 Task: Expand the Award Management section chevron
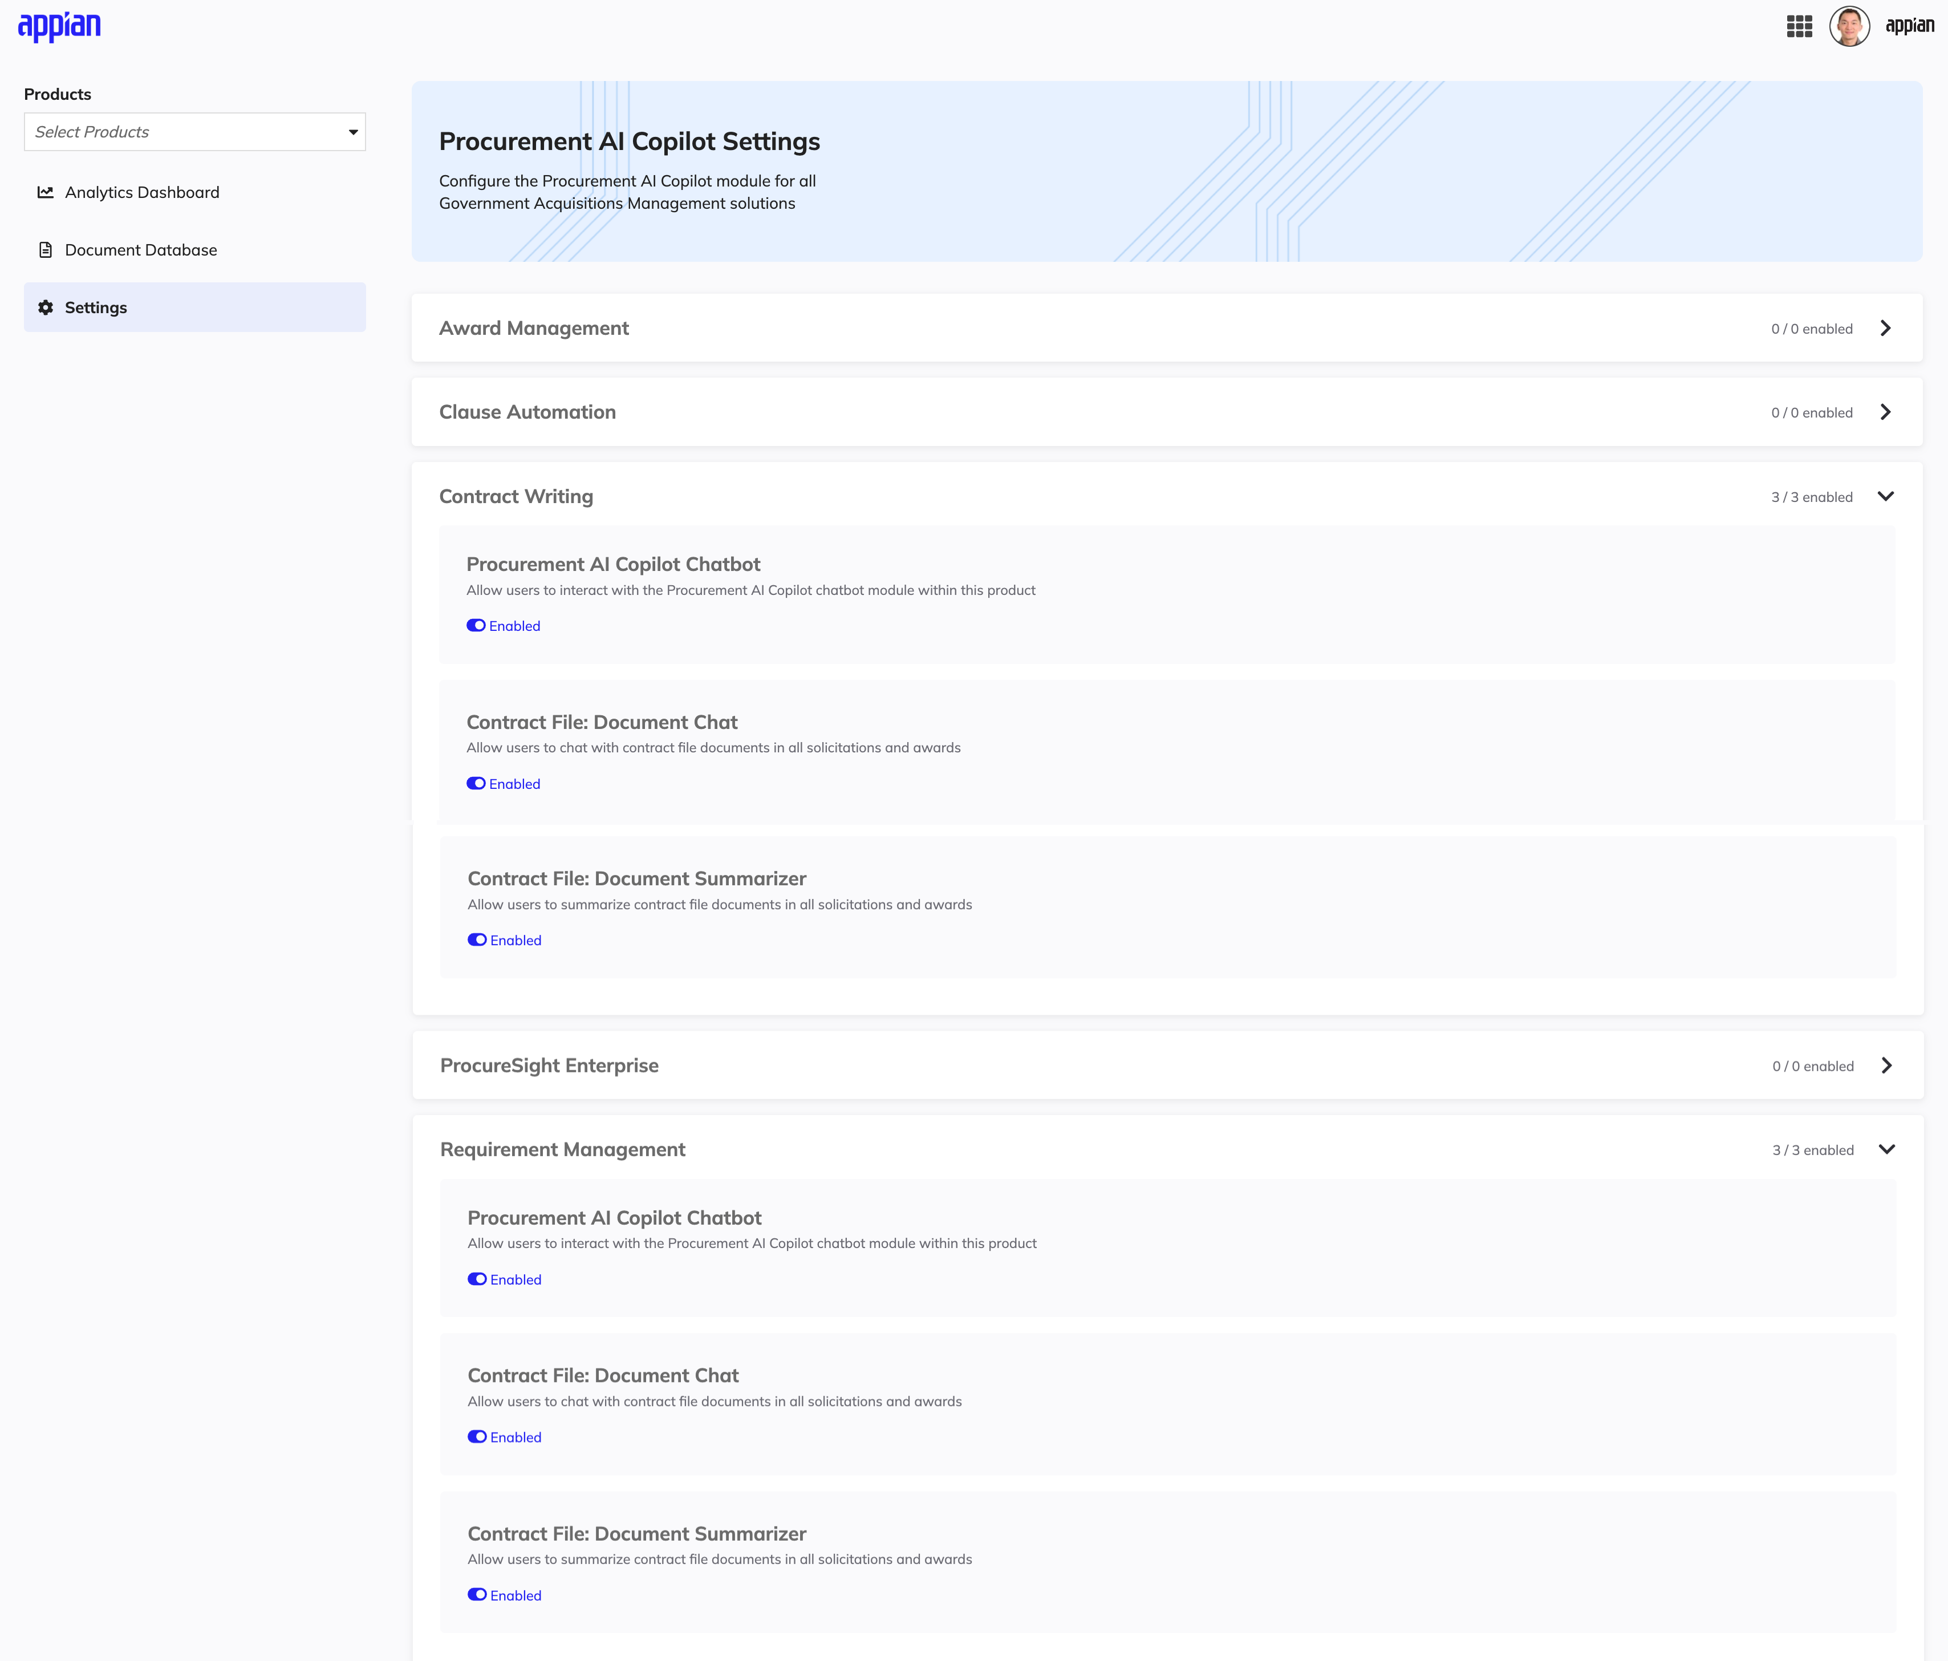(1885, 328)
